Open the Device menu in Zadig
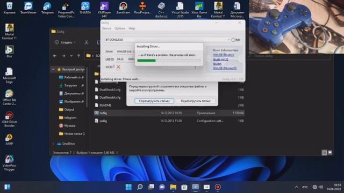Image resolution: width=344 pixels, height=193 pixels. [106, 28]
